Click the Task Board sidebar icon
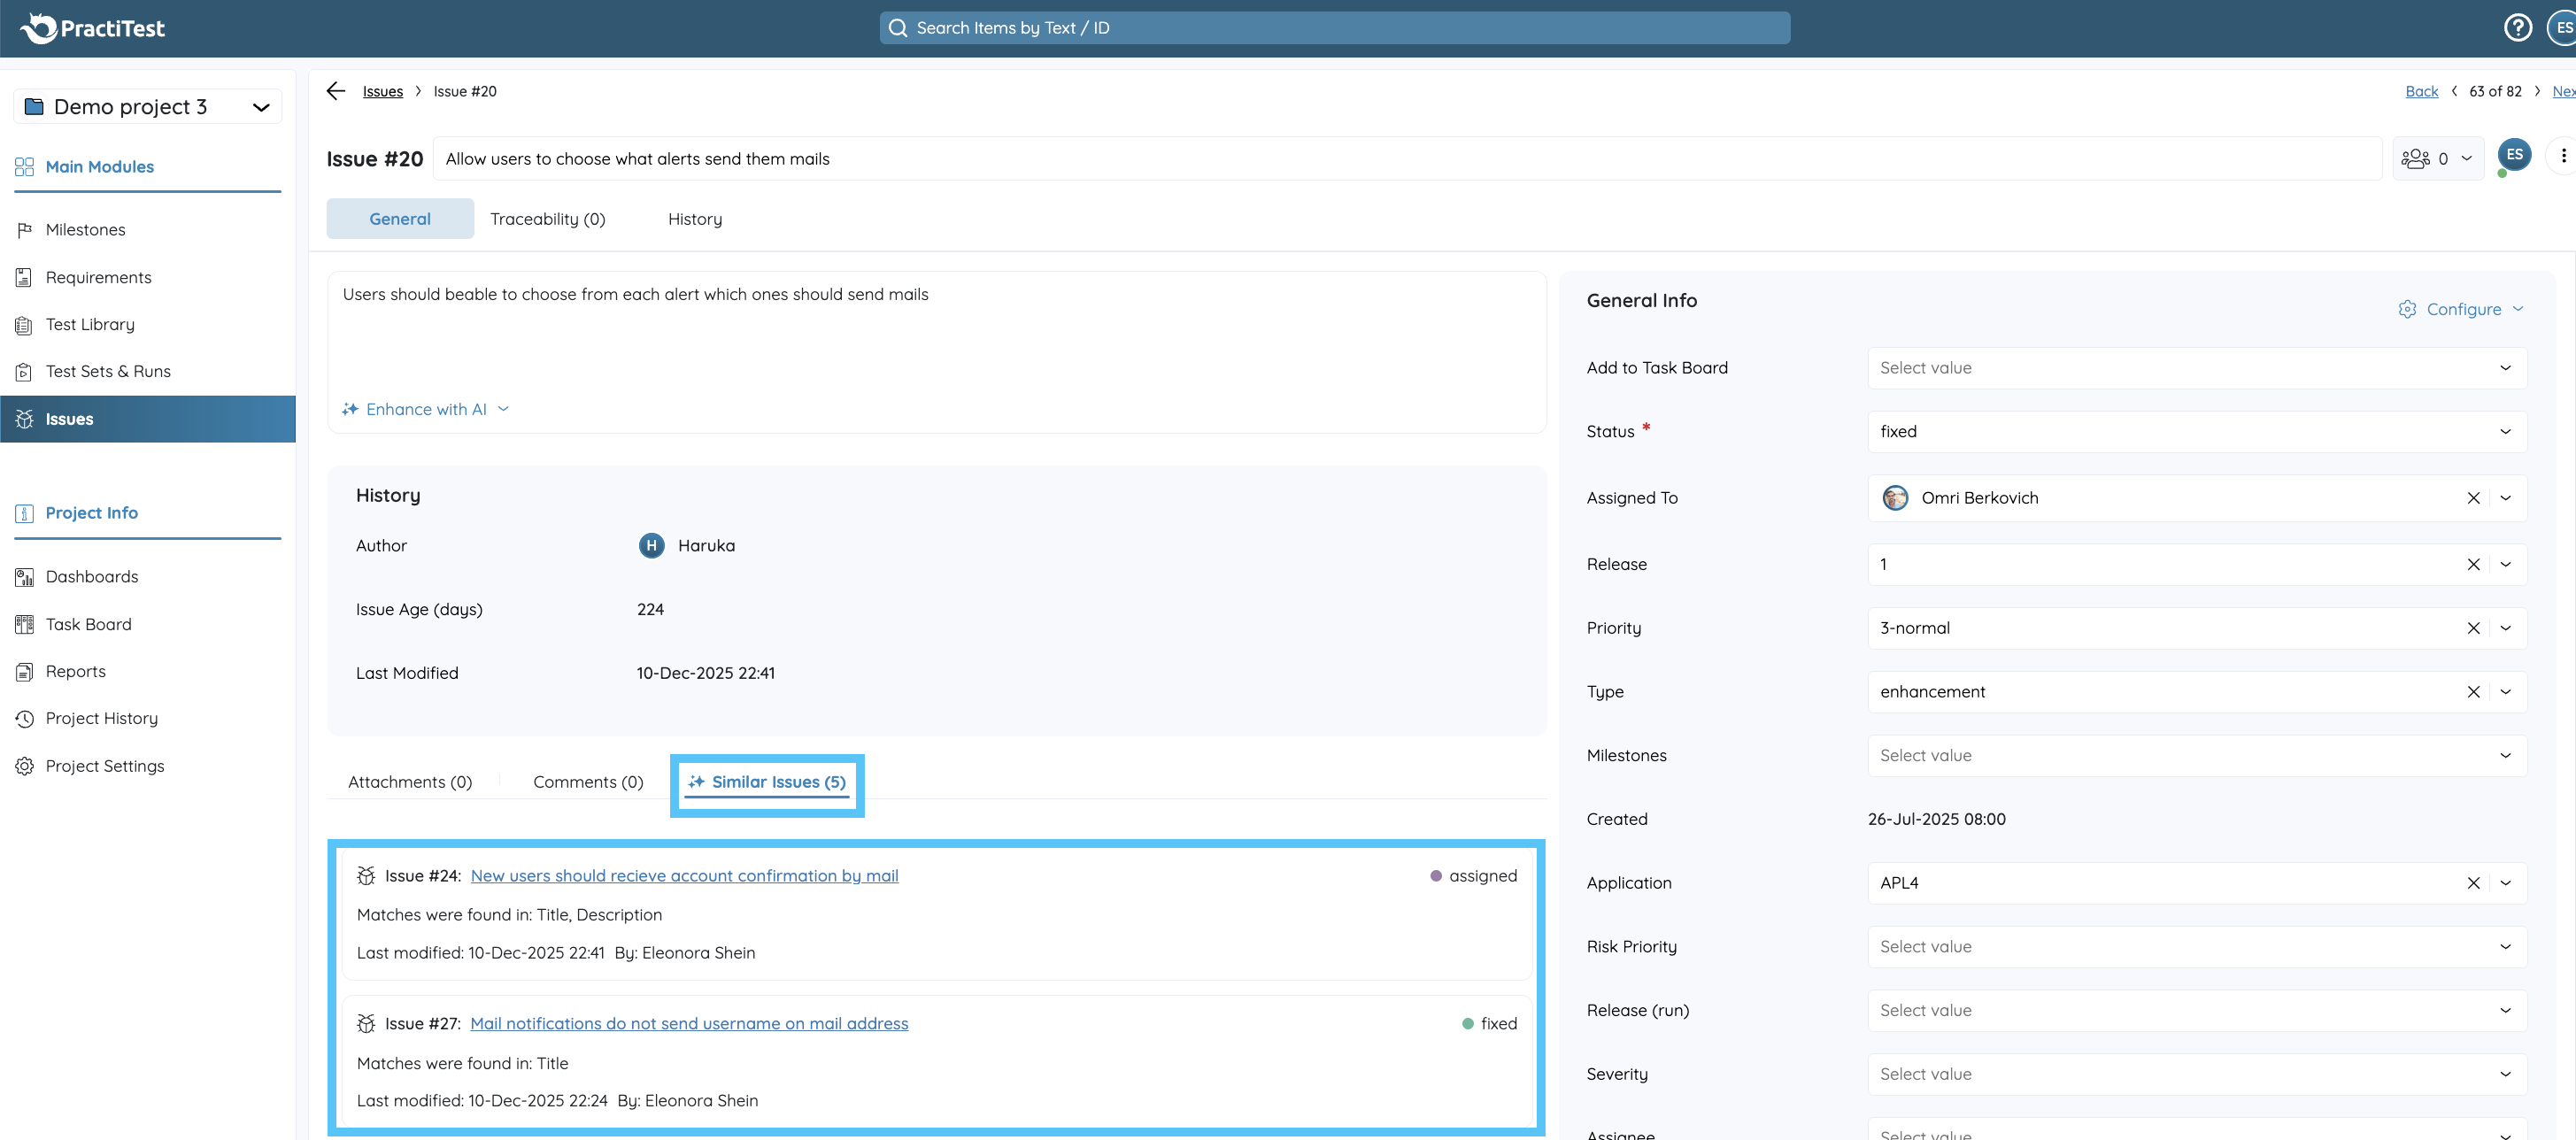The height and width of the screenshot is (1140, 2576). tap(25, 625)
